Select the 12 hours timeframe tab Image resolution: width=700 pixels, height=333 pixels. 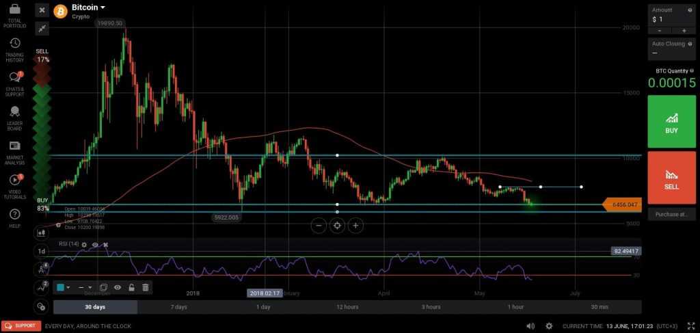tap(347, 306)
